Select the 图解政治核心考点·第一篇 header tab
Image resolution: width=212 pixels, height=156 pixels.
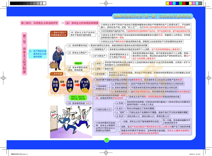pos(154,16)
